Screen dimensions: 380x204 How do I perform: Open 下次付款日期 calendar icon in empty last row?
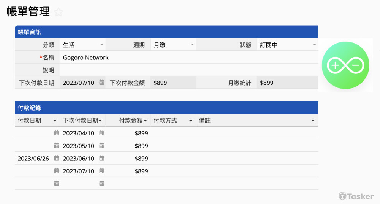point(102,184)
